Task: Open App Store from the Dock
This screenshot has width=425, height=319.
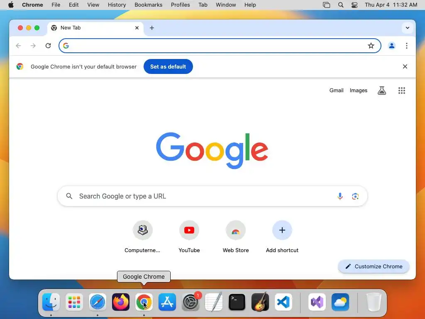Action: (x=167, y=302)
